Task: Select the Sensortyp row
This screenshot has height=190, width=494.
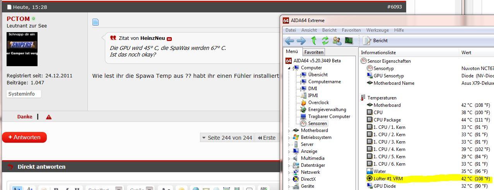Action: 427,68
